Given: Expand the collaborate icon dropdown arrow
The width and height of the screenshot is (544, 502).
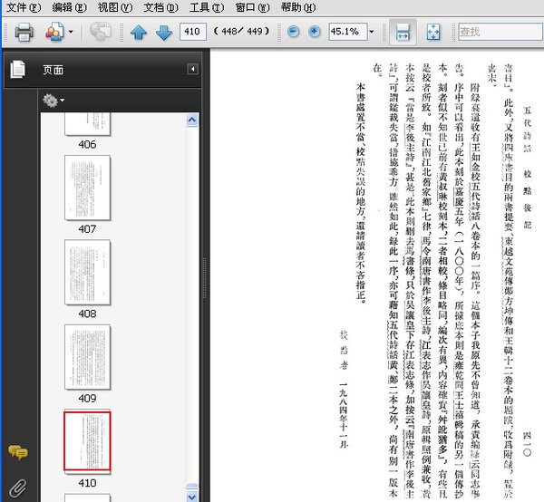Looking at the screenshot, I should [71, 32].
